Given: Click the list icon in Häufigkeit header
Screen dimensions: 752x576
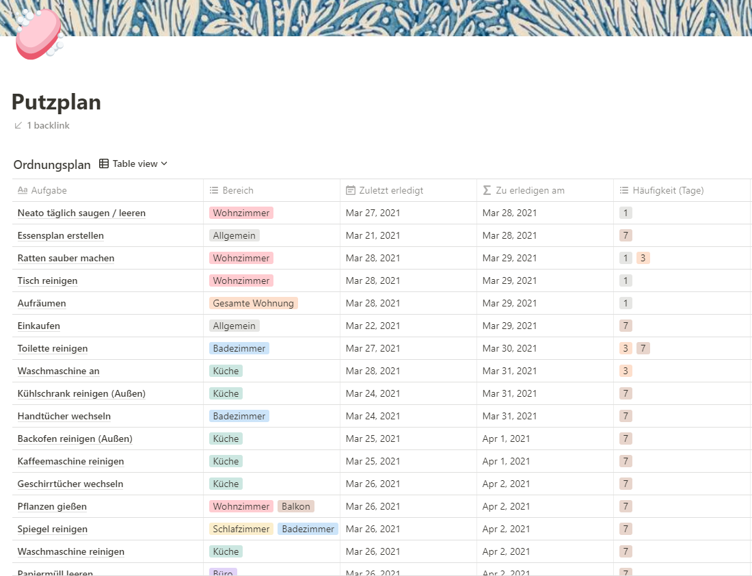Looking at the screenshot, I should click(x=623, y=191).
